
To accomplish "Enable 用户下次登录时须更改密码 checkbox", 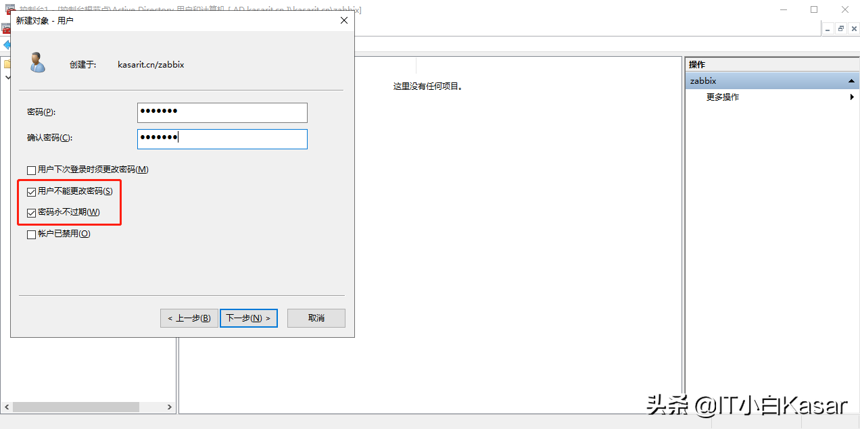I will 31,170.
